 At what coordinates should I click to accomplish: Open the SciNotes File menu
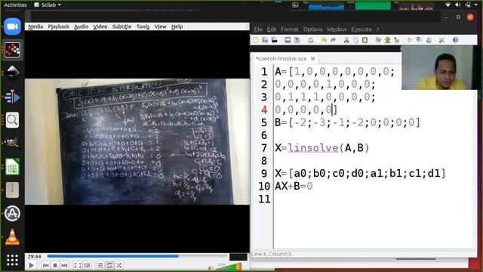258,29
